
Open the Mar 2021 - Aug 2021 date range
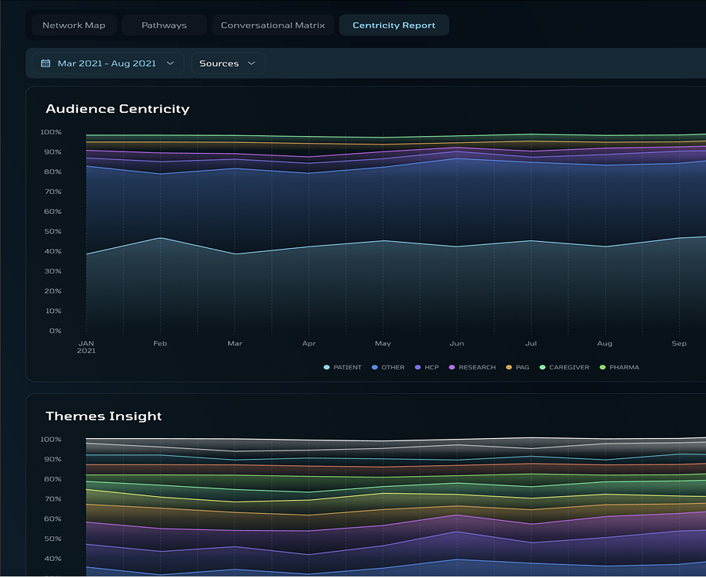tap(108, 63)
